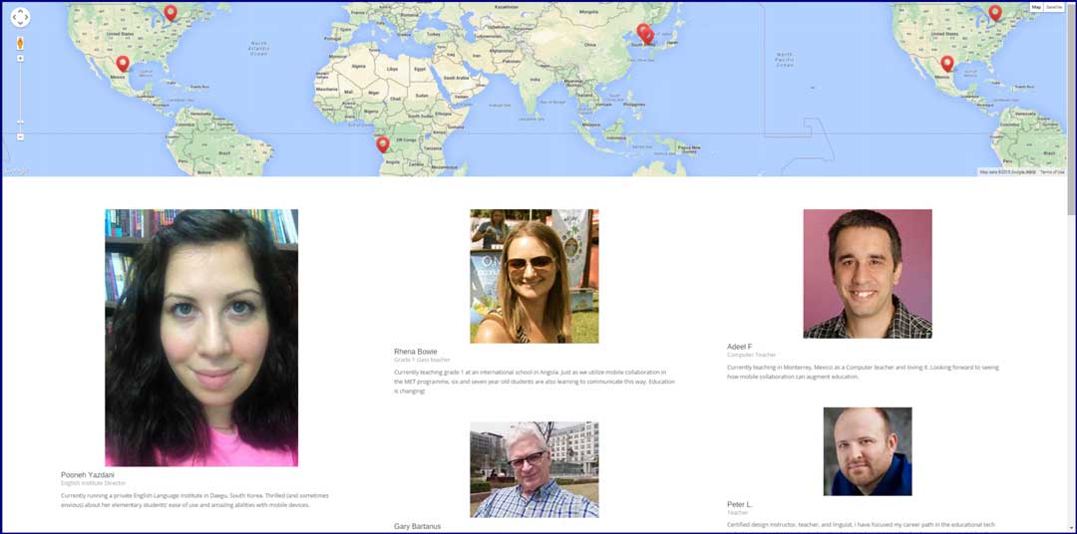Click the red map pin in Angola
Viewport: 1077px width, 534px height.
382,143
